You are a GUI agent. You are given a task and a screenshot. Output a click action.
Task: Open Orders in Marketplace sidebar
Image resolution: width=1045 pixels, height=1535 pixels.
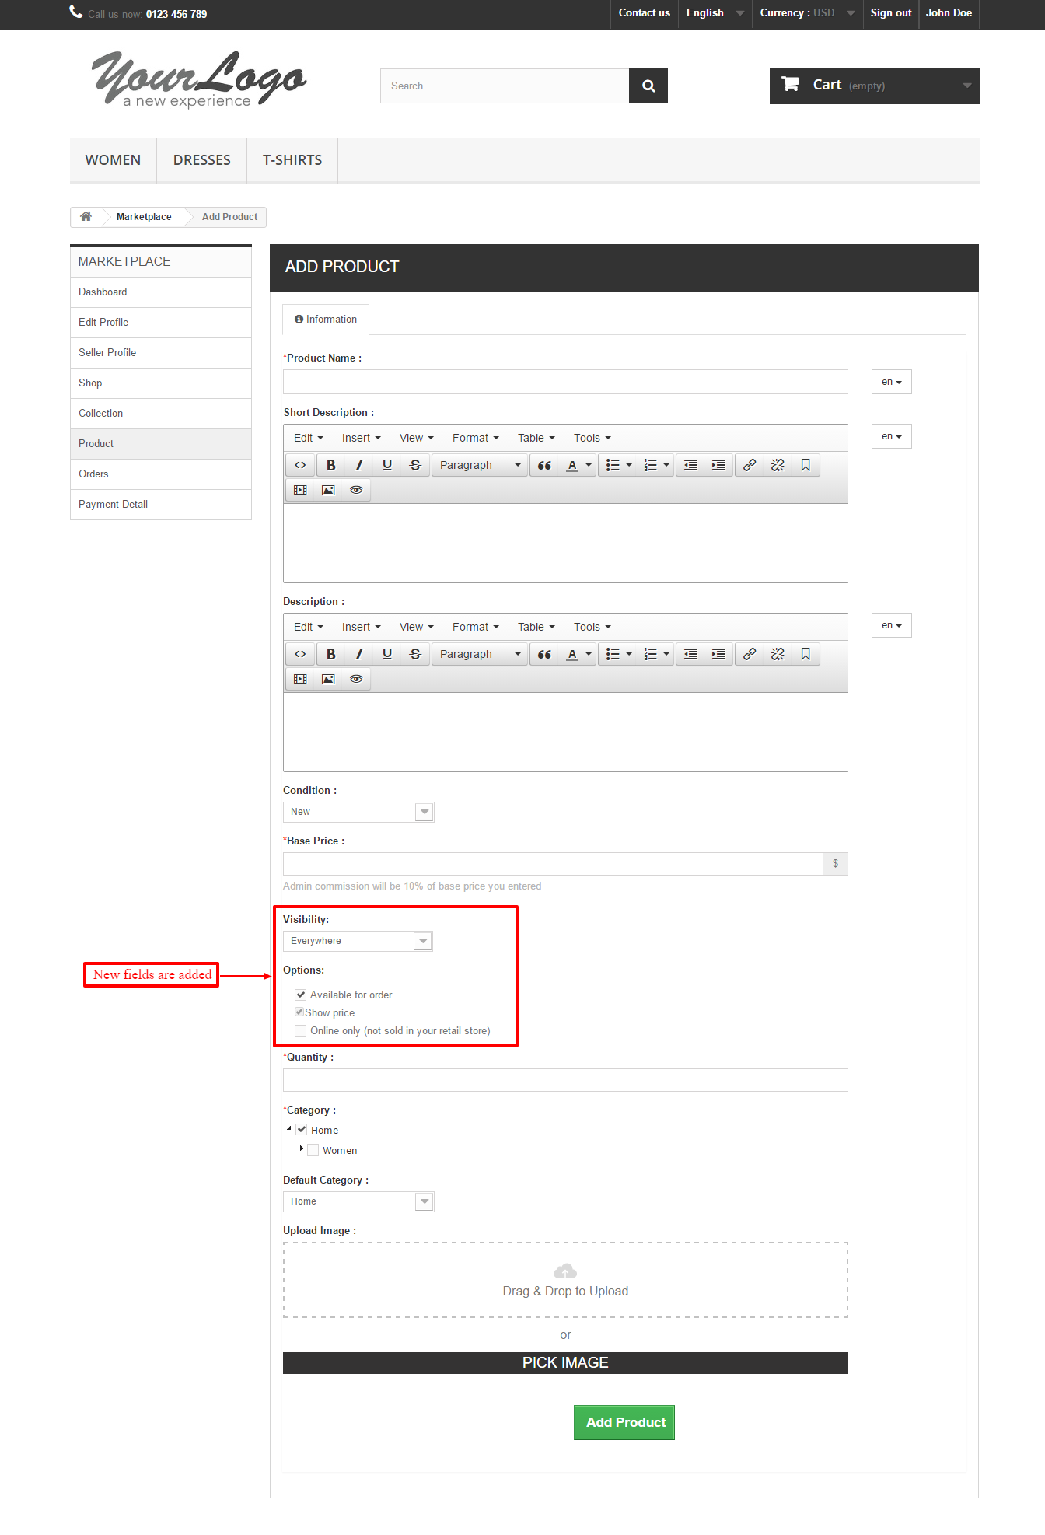(x=93, y=474)
